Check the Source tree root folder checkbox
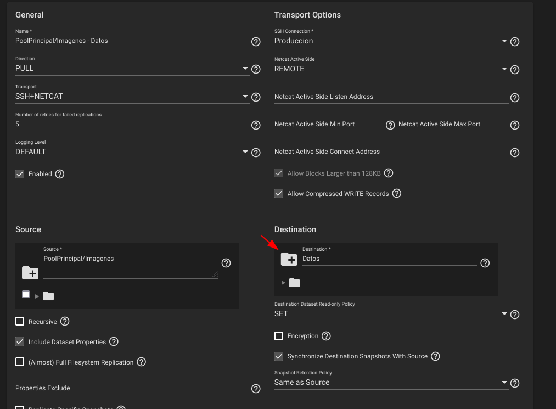This screenshot has height=409, width=556. (x=26, y=294)
